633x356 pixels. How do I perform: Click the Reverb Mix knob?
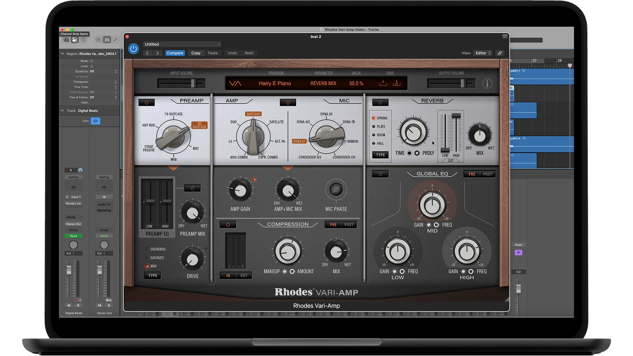pyautogui.click(x=480, y=135)
